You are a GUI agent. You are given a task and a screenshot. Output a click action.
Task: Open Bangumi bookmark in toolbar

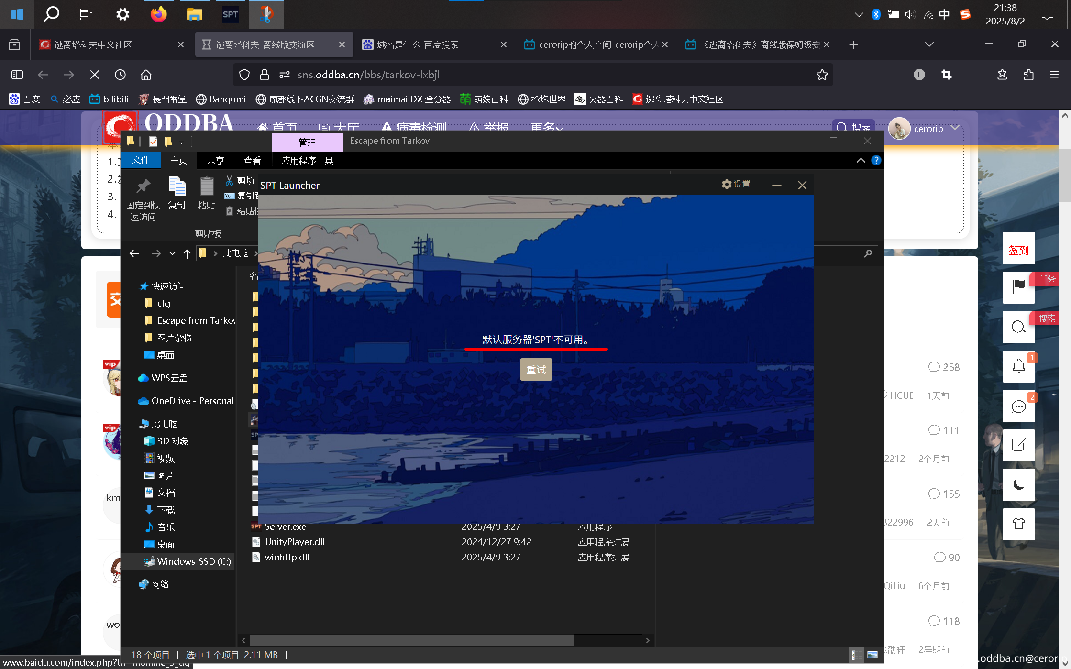(221, 99)
